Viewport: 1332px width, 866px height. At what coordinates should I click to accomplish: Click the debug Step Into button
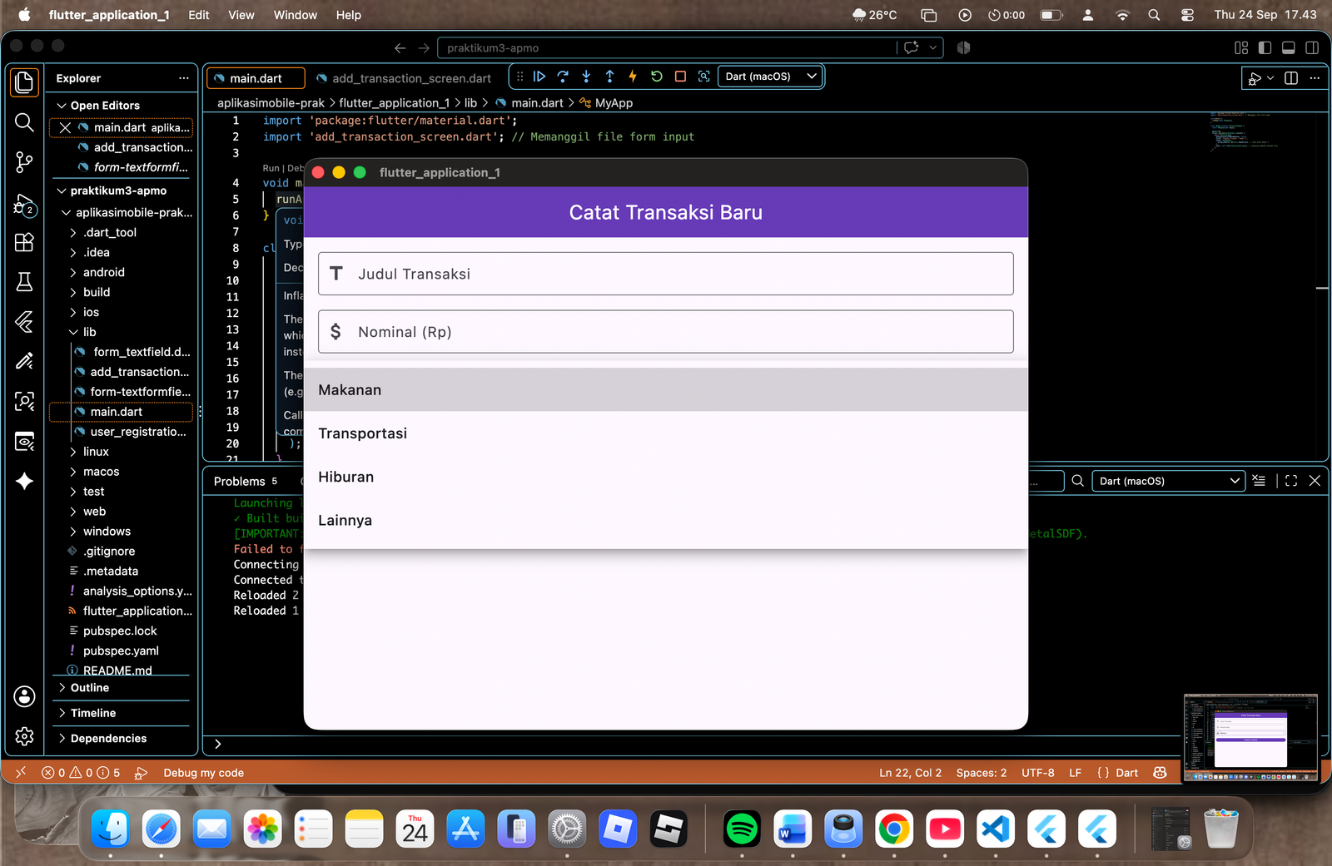click(586, 77)
